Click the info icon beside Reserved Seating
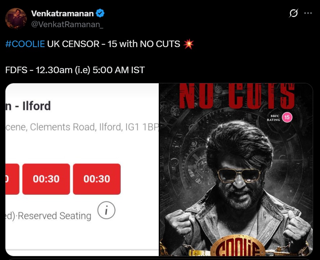320x260 pixels. coord(106,210)
